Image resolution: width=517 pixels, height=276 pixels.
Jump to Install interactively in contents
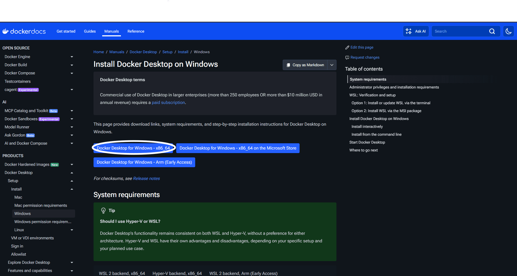[367, 126]
